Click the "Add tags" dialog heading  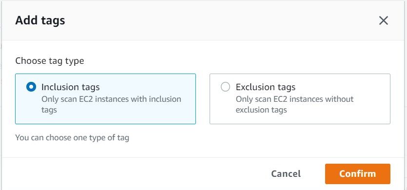click(40, 20)
